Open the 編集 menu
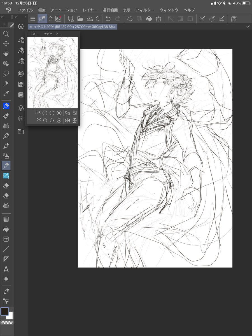This screenshot has height=336, width=252. 42,10
